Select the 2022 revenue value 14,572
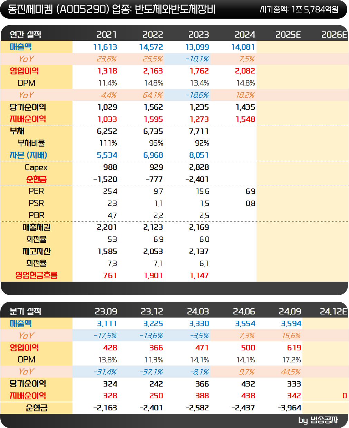Viewport: 349px width, 428px height. click(x=151, y=47)
